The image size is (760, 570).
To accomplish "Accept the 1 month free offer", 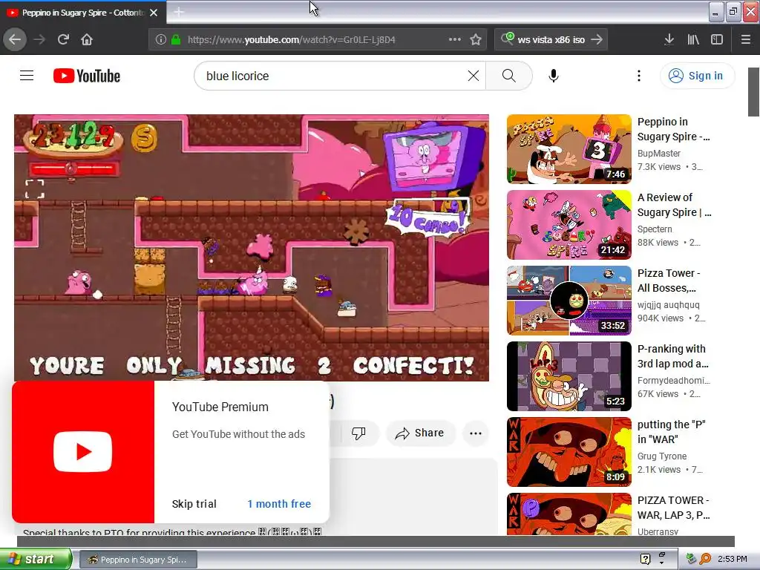I will tap(279, 504).
